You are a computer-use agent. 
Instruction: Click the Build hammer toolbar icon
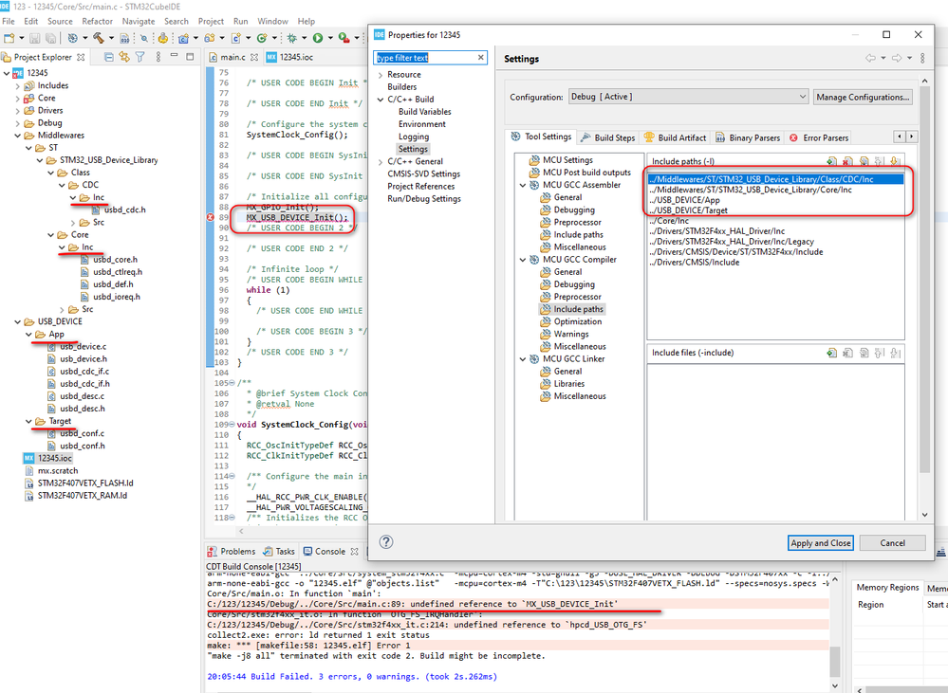tap(98, 38)
